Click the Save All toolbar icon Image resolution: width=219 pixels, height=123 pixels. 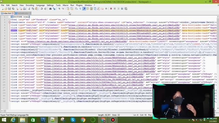13,9
